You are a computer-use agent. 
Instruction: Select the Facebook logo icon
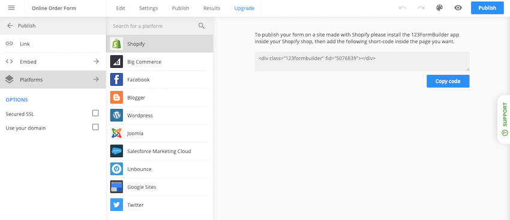pyautogui.click(x=116, y=80)
